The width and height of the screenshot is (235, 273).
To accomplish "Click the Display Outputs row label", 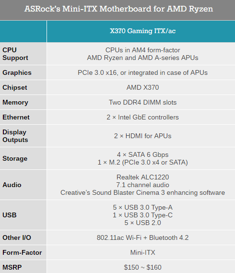I will pyautogui.click(x=15, y=136).
